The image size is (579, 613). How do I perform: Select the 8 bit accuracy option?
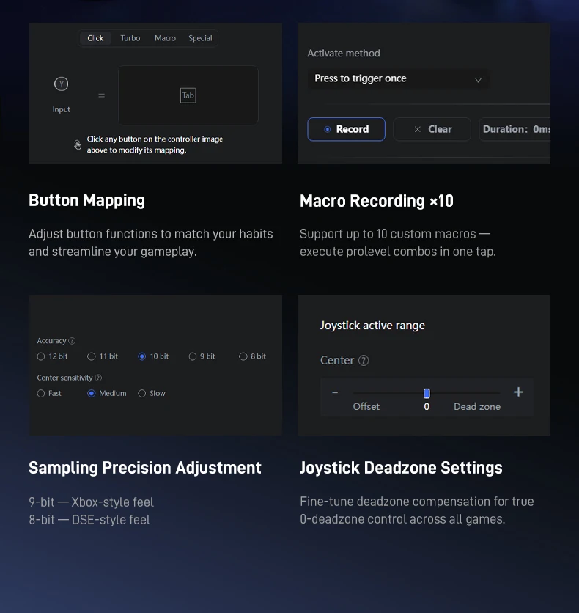point(243,356)
